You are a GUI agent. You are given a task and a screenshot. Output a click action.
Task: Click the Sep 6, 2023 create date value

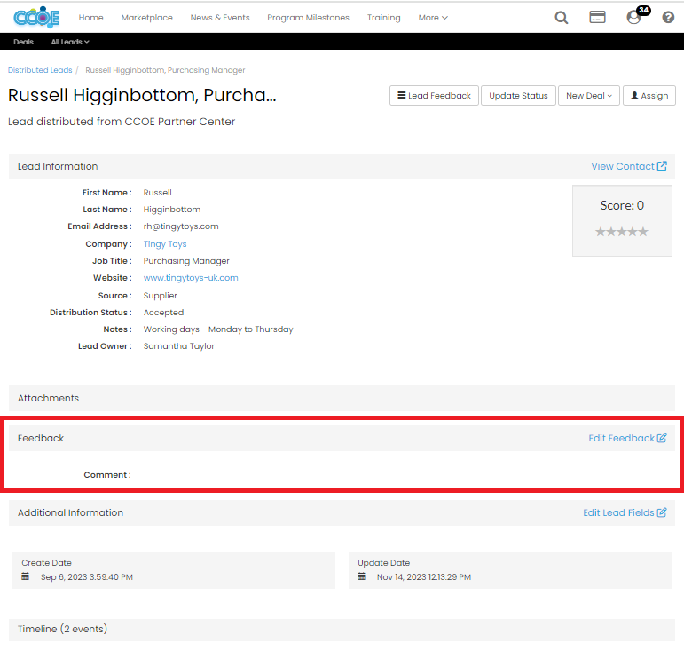pos(86,576)
